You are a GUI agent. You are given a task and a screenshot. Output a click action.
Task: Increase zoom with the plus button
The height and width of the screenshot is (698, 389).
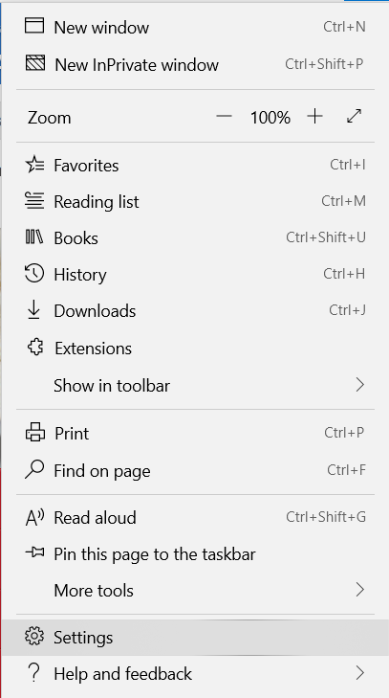tap(314, 117)
